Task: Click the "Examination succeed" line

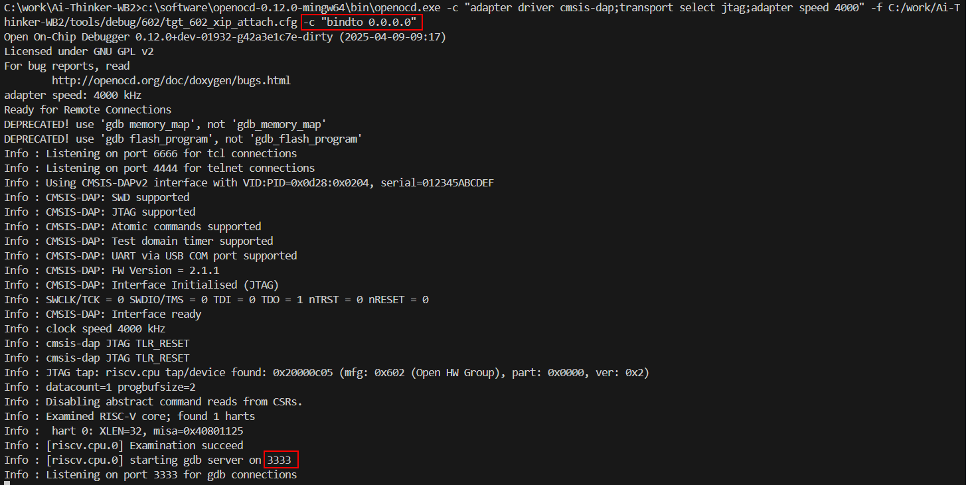Action: click(x=123, y=446)
